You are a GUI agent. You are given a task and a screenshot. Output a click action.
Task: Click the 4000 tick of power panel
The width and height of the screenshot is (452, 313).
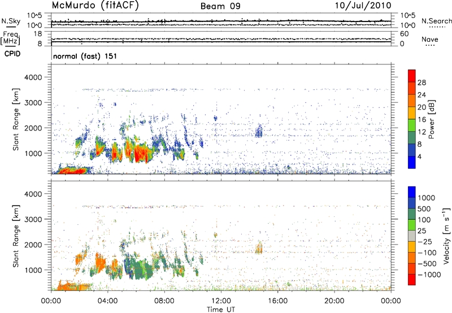pyautogui.click(x=33, y=77)
